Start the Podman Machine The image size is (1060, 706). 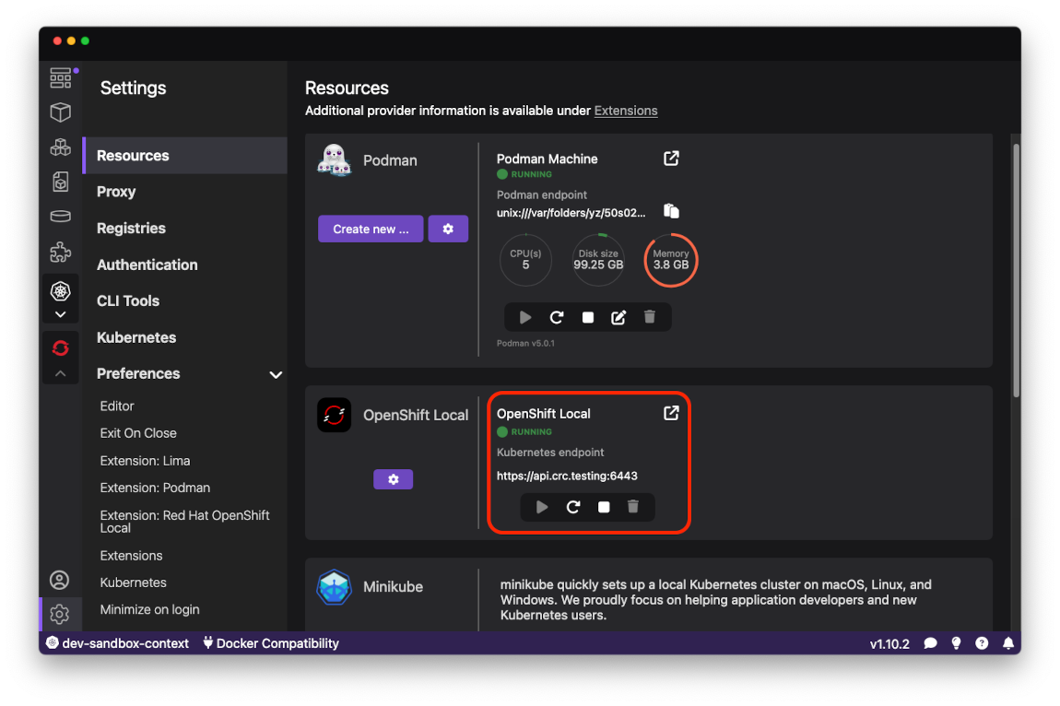coord(525,317)
